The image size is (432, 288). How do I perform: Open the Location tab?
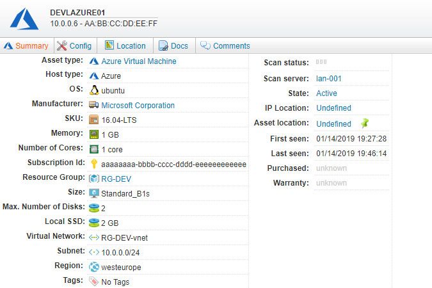[x=125, y=46]
